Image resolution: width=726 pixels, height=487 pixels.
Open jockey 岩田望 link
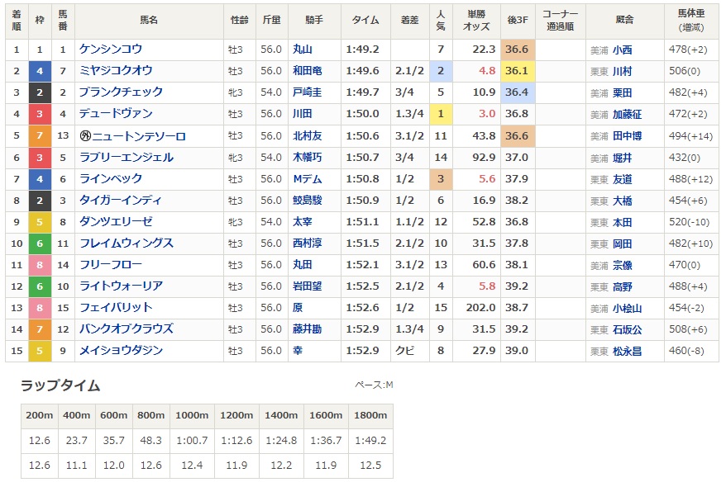pos(307,286)
